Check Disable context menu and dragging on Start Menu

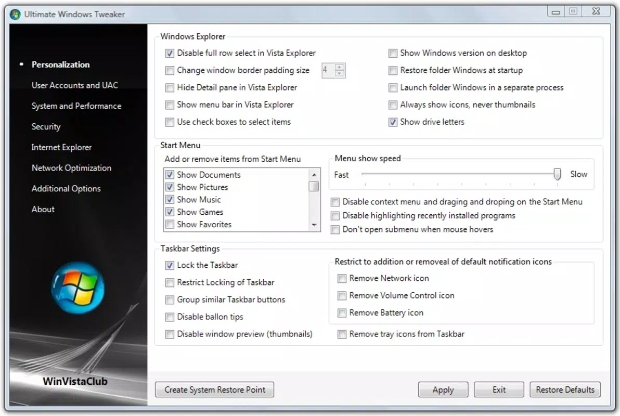point(335,202)
